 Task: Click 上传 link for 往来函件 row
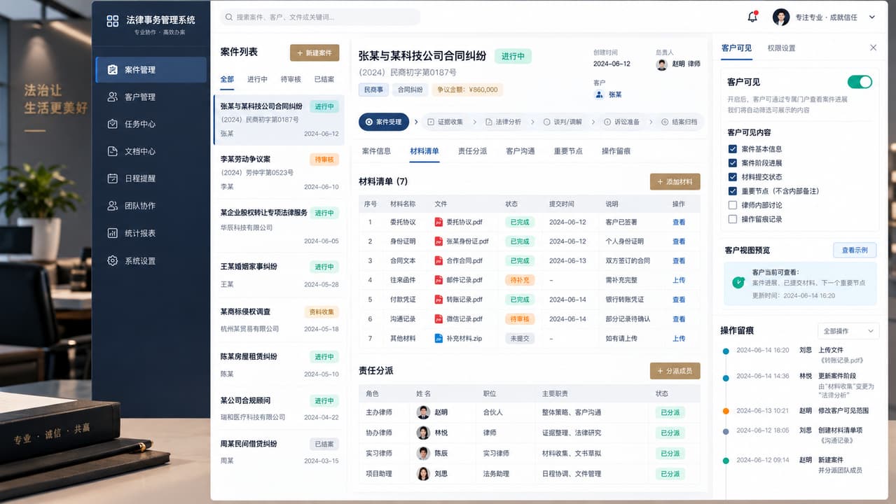point(679,280)
